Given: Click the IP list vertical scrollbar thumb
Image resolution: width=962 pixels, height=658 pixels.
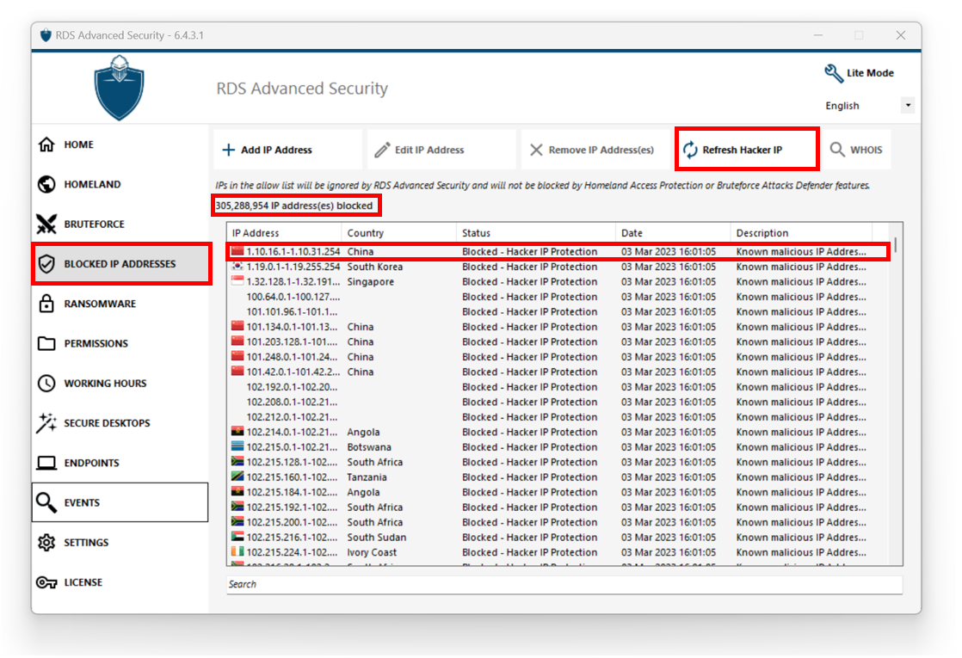Looking at the screenshot, I should [896, 244].
